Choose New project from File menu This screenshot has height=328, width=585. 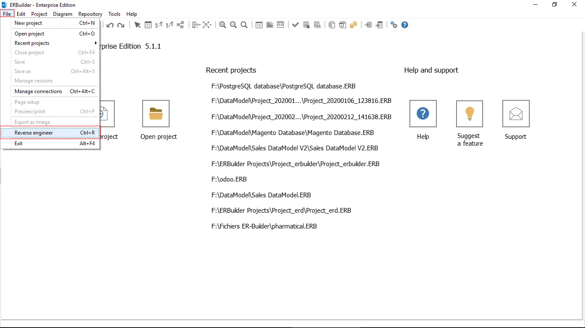[55, 23]
